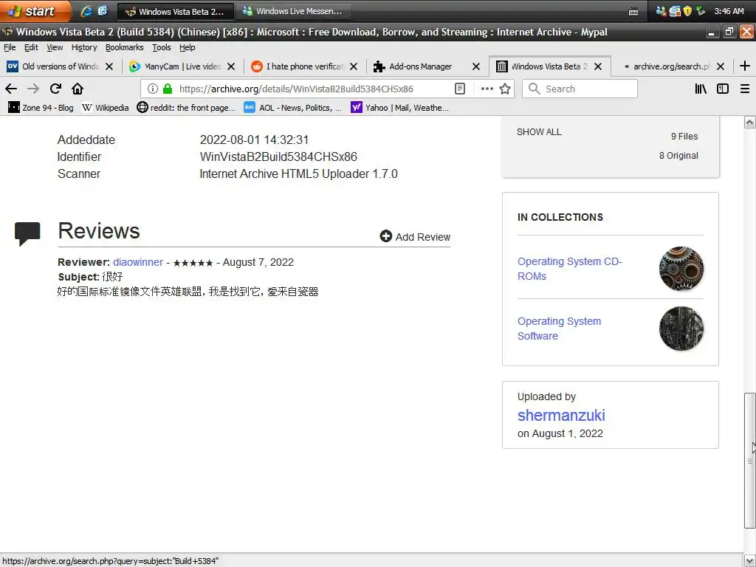
Task: Toggle reader view icon
Action: [x=460, y=89]
